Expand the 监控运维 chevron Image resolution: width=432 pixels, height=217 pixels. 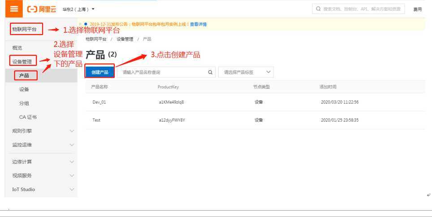72,145
